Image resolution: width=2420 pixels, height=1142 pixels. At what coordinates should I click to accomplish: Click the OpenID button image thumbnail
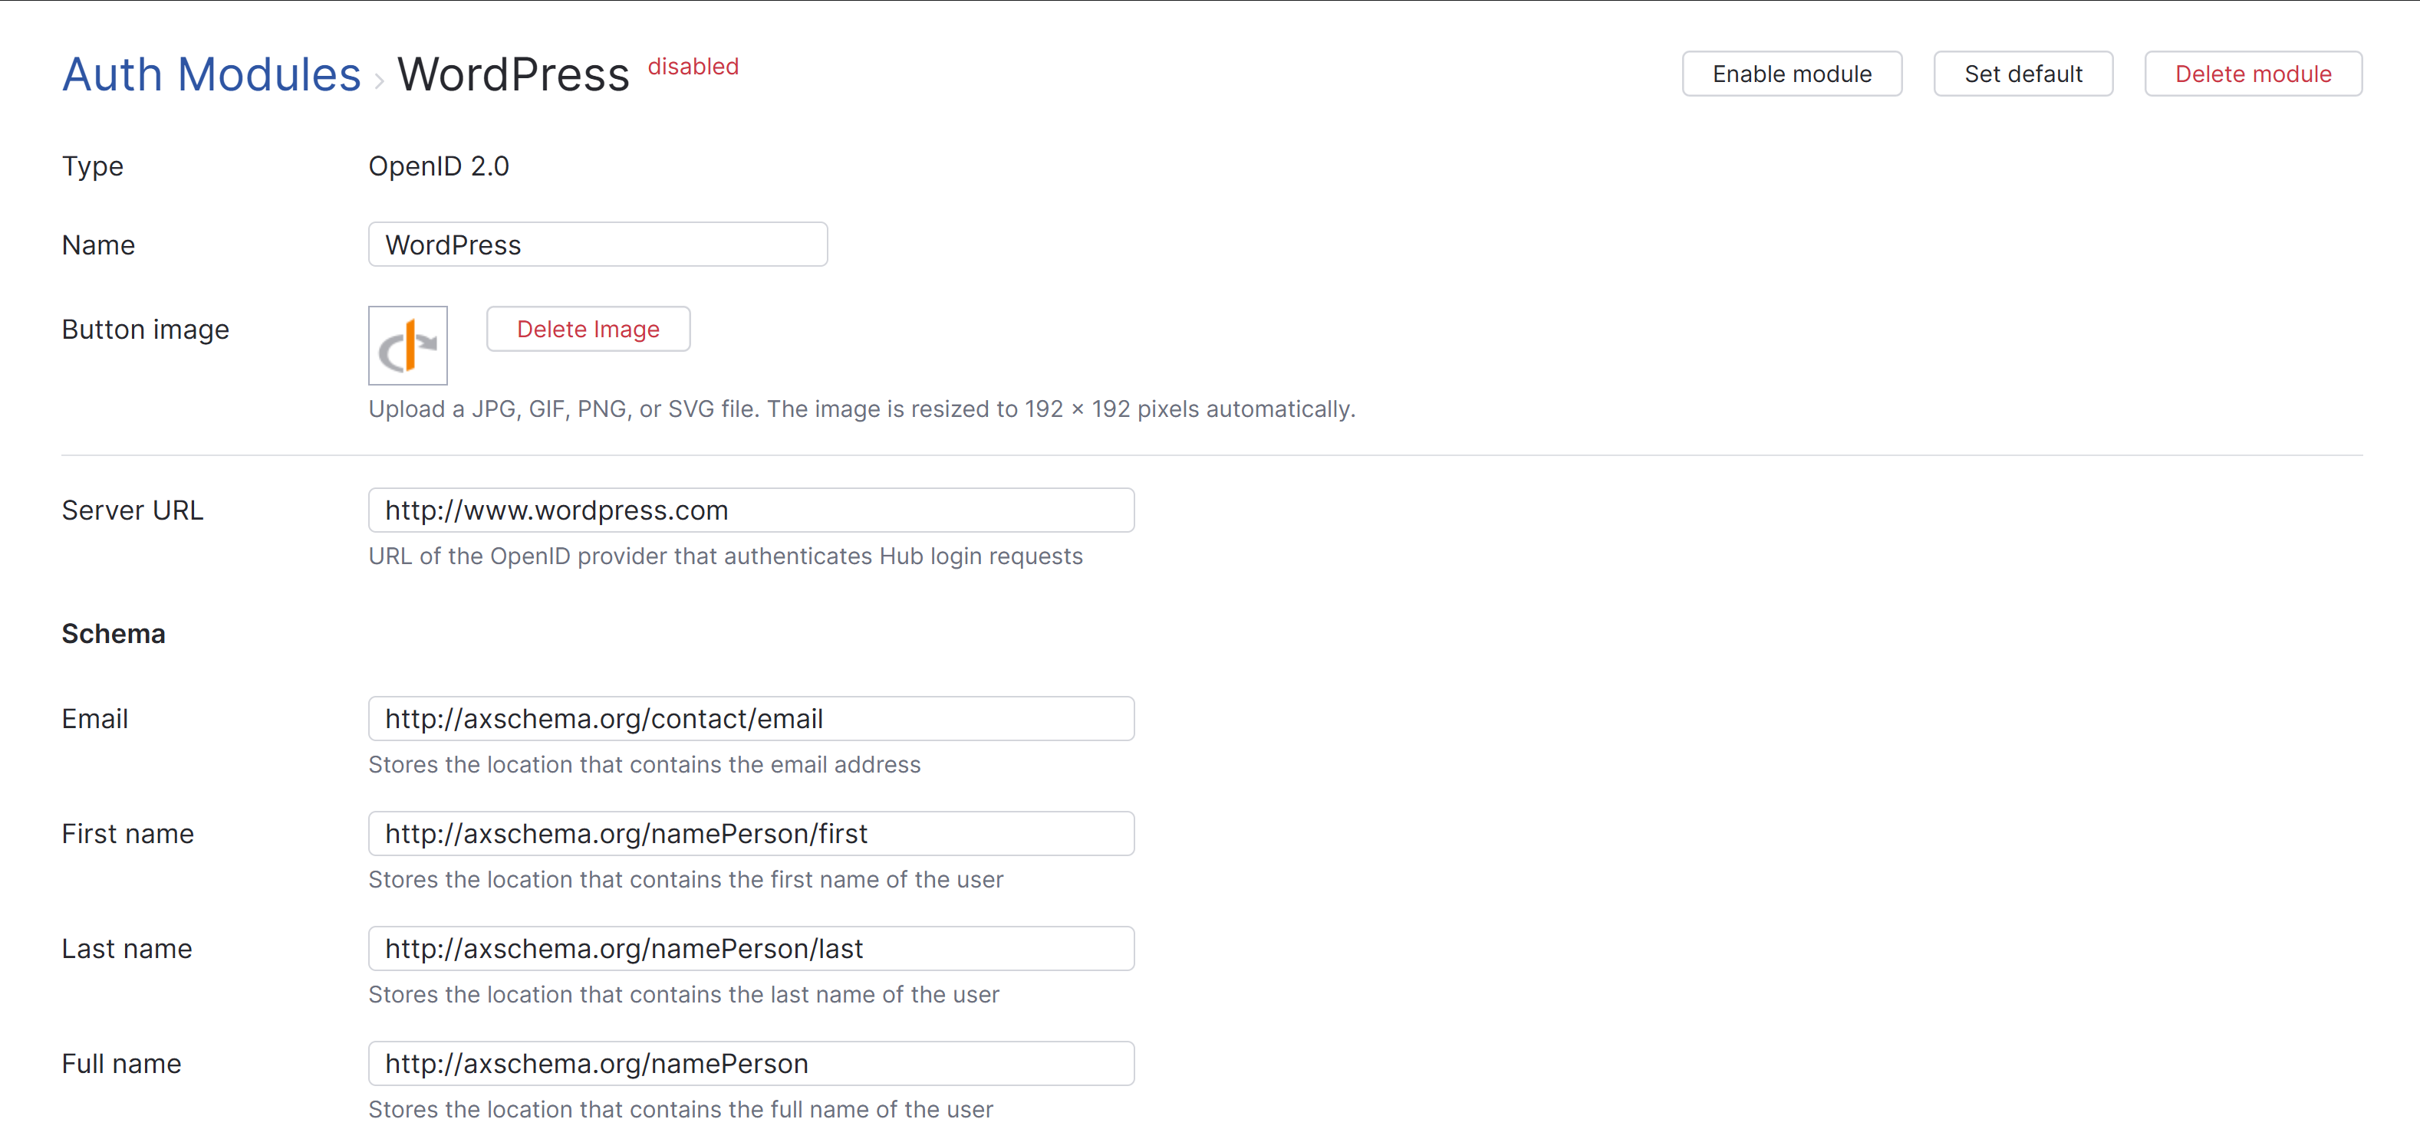coord(408,346)
